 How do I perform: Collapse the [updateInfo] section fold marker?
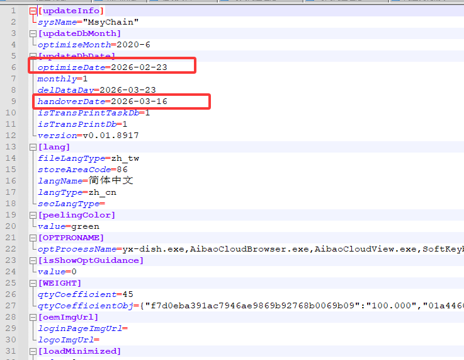coord(33,11)
